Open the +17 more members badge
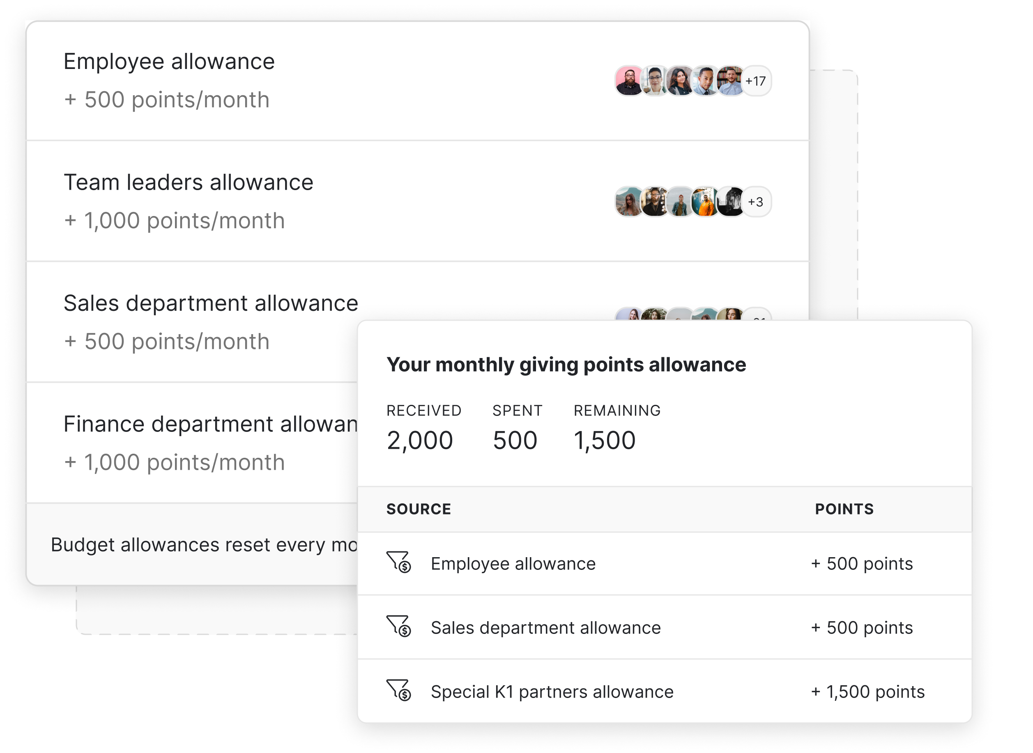Screen dimensions: 1033x753 click(x=756, y=80)
